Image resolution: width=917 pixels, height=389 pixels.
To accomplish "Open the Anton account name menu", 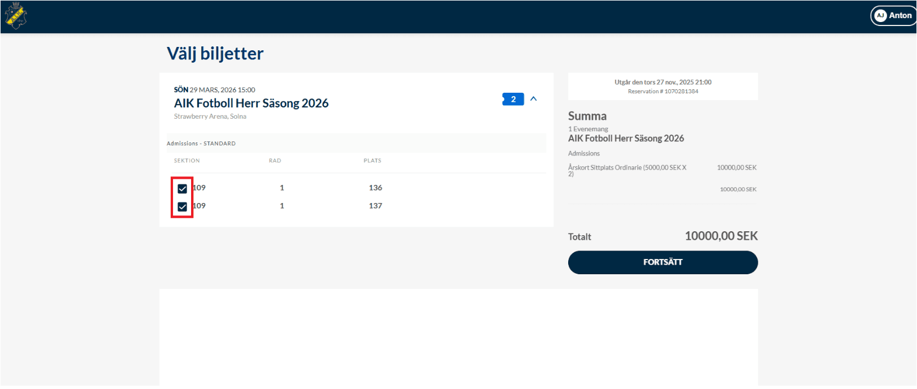I will click(900, 16).
